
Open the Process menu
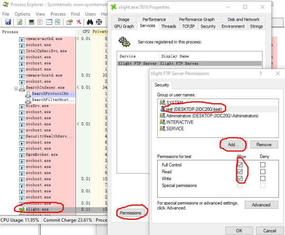click(58, 14)
